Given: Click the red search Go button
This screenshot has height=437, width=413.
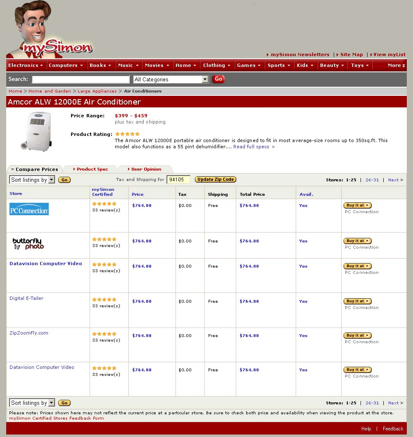Looking at the screenshot, I should point(218,79).
